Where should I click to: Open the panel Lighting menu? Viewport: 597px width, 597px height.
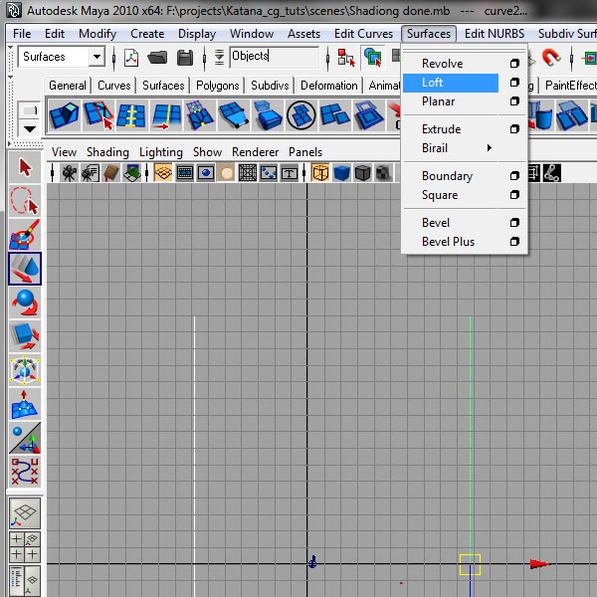161,152
